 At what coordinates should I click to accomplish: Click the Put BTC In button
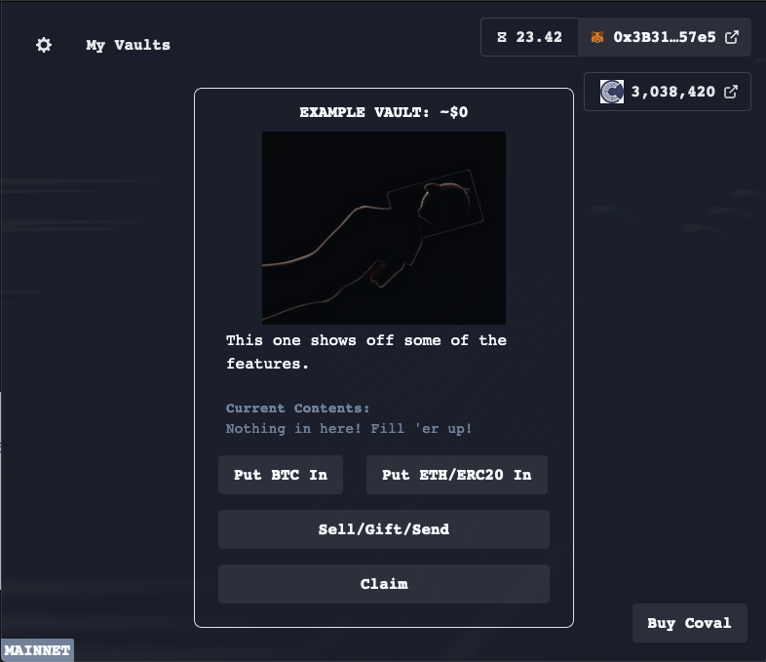point(281,475)
